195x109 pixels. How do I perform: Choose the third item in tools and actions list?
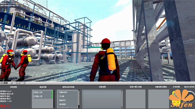click(x=68, y=100)
